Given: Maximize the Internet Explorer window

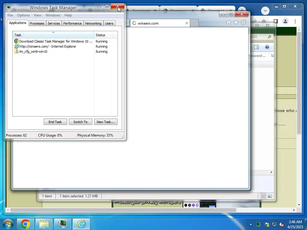Looking at the screenshot, I should click(231, 14).
